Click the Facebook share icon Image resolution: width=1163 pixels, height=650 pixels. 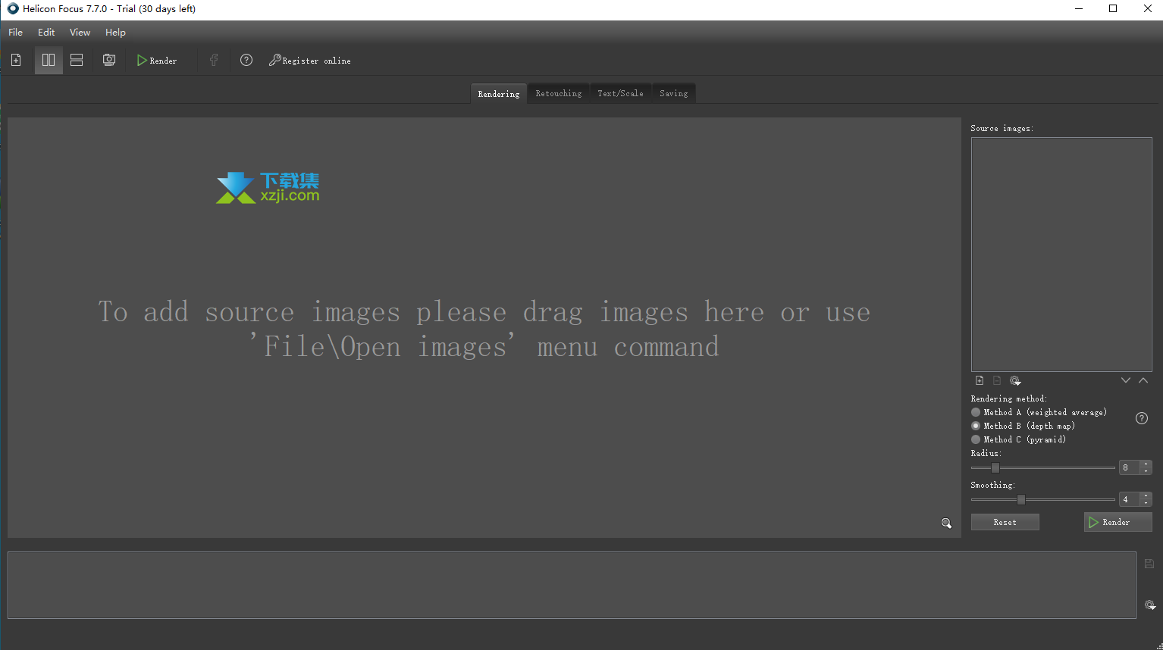(x=214, y=60)
